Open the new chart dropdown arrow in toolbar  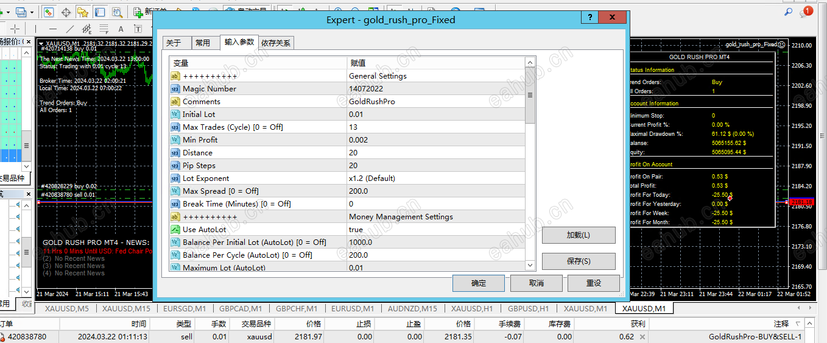(8, 12)
